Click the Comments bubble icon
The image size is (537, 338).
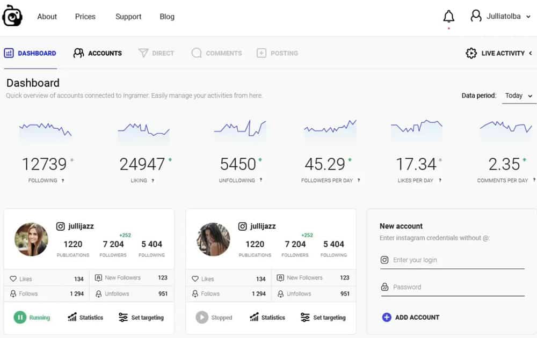click(196, 53)
